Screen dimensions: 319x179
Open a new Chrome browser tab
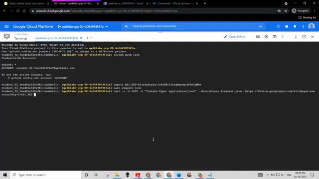click(205, 3)
